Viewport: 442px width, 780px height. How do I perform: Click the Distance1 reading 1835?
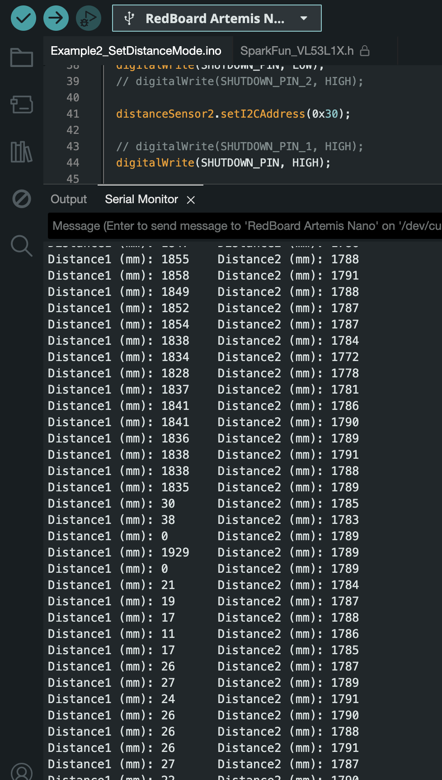(175, 487)
